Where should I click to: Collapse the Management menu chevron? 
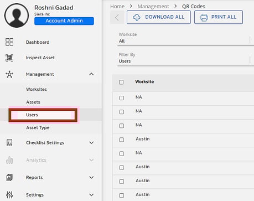pyautogui.click(x=91, y=74)
